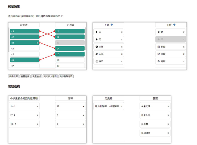Click the 设置连线 button

pyautogui.click(x=36, y=76)
